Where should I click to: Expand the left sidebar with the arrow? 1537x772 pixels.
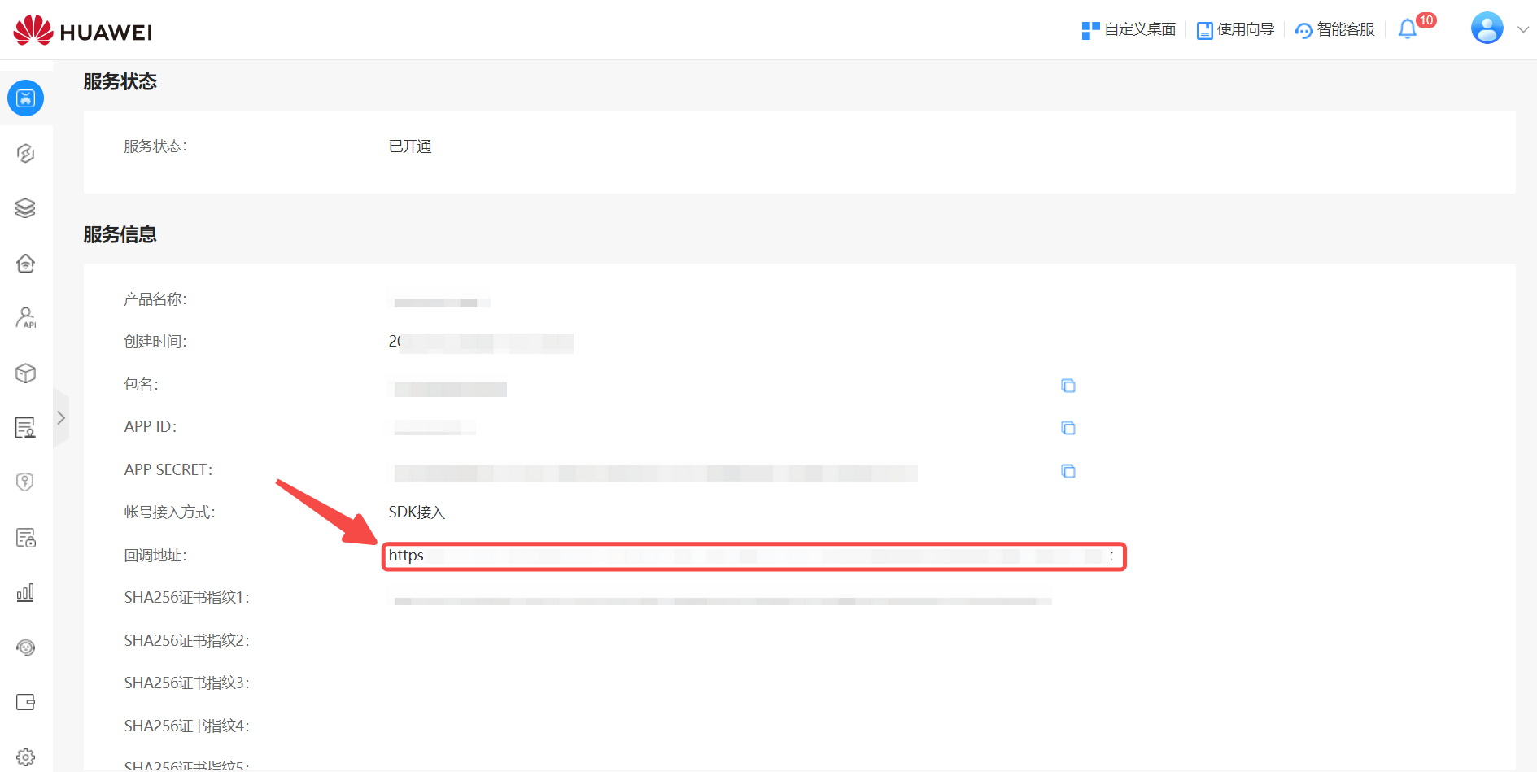coord(61,418)
